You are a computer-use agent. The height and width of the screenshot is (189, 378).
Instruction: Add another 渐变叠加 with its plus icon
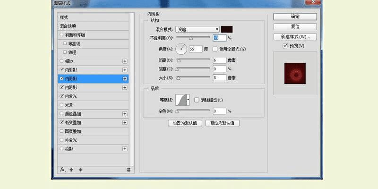(125, 122)
